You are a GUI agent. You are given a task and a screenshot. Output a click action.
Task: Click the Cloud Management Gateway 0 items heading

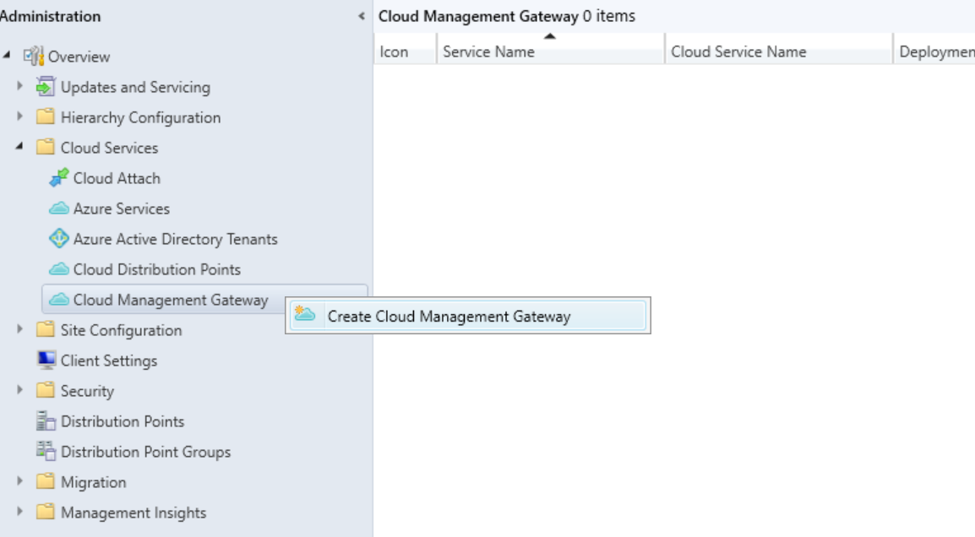(507, 16)
